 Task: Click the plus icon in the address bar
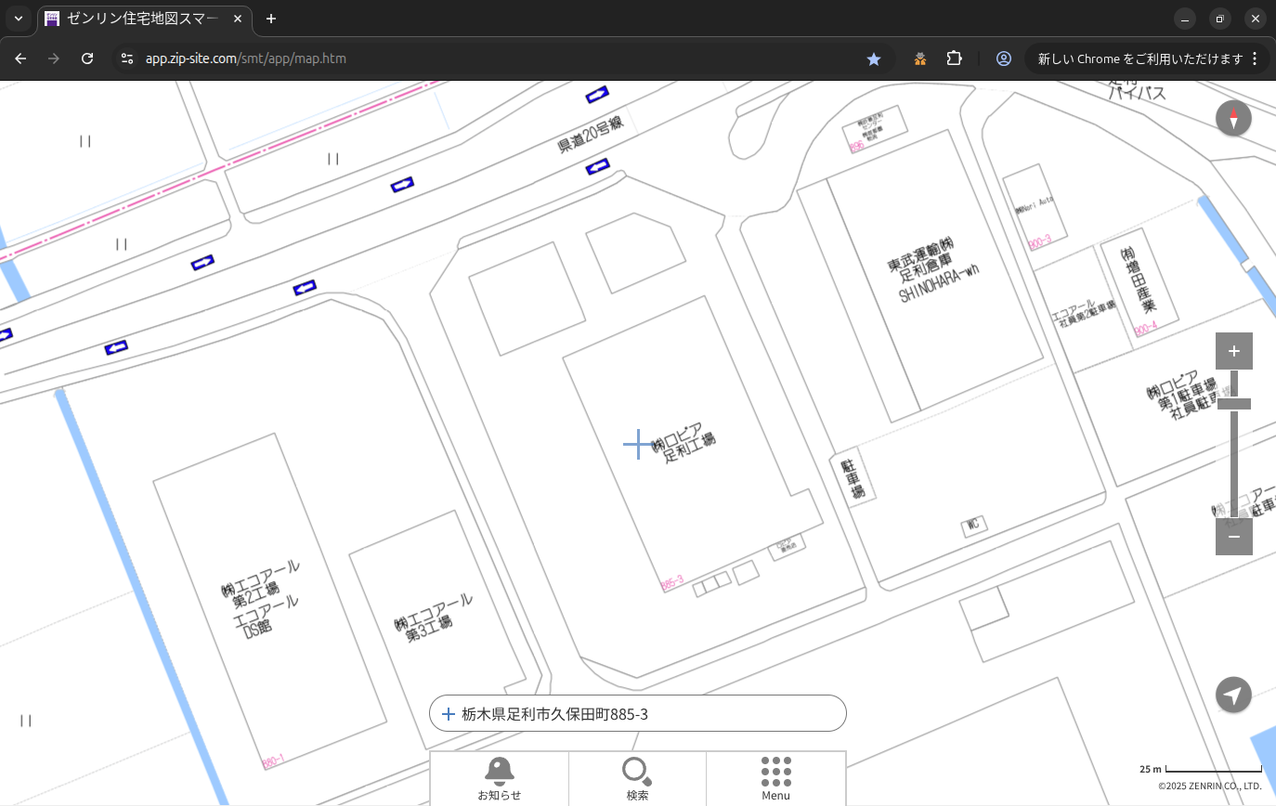(449, 714)
